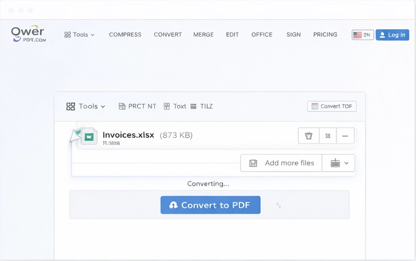The height and width of the screenshot is (261, 416).
Task: Open the SIGN menu
Action: 294,35
